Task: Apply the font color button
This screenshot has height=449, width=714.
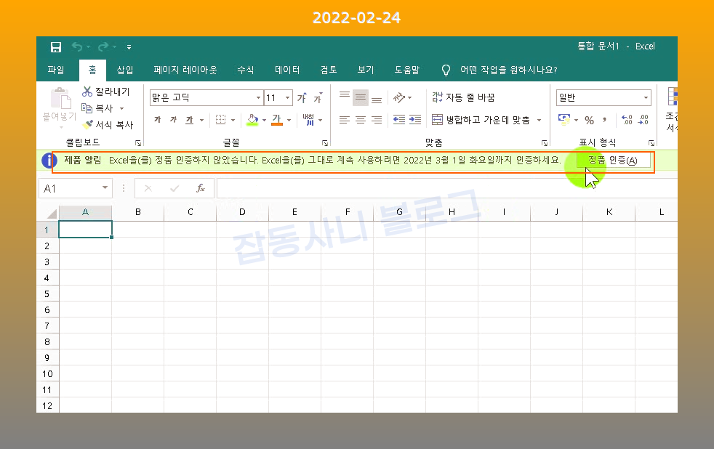Action: tap(277, 120)
